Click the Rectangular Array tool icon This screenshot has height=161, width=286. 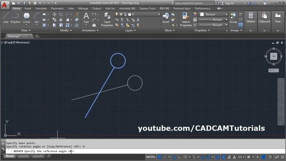[x=67, y=25]
